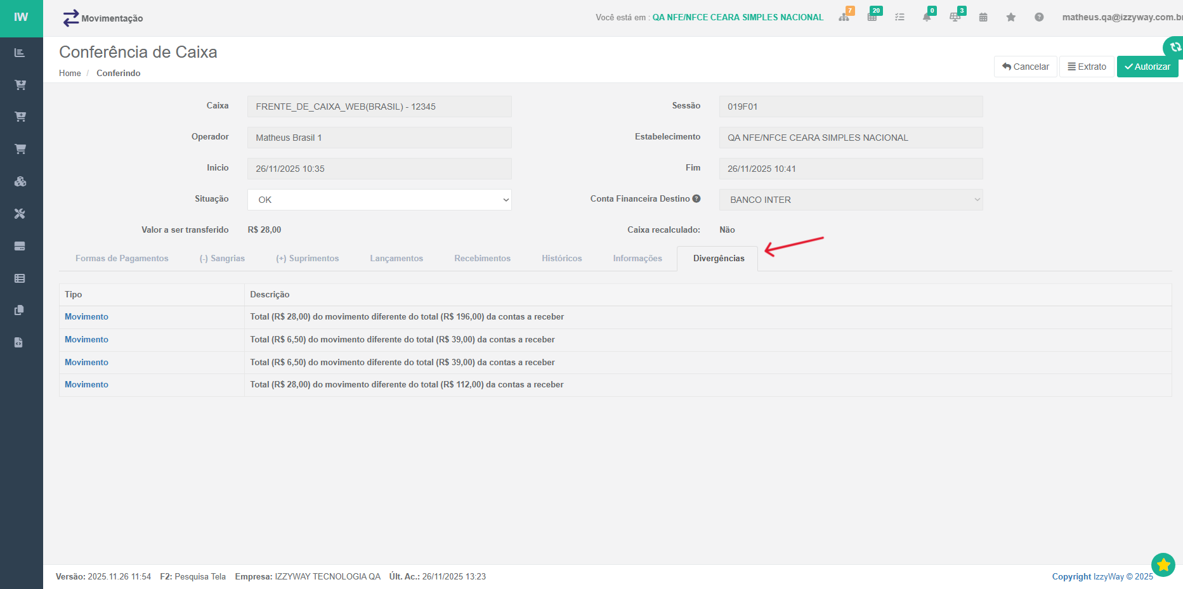
Task: Open the checklist tasks icon in header
Action: [899, 17]
